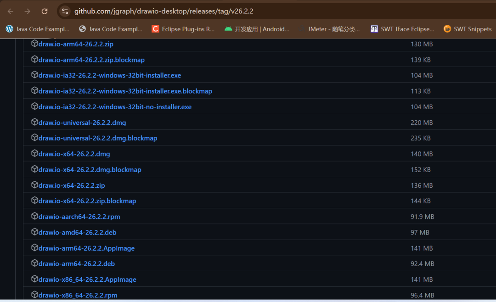
Task: Click the 130 MB file size text
Action: (x=422, y=44)
